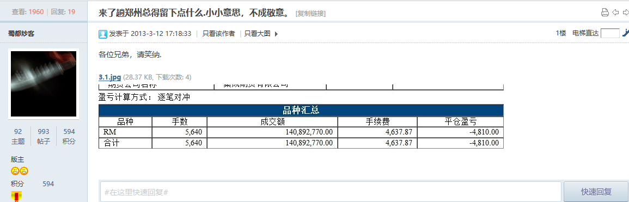Click the 品种汇总 table header
The width and height of the screenshot is (629, 202).
coord(301,110)
